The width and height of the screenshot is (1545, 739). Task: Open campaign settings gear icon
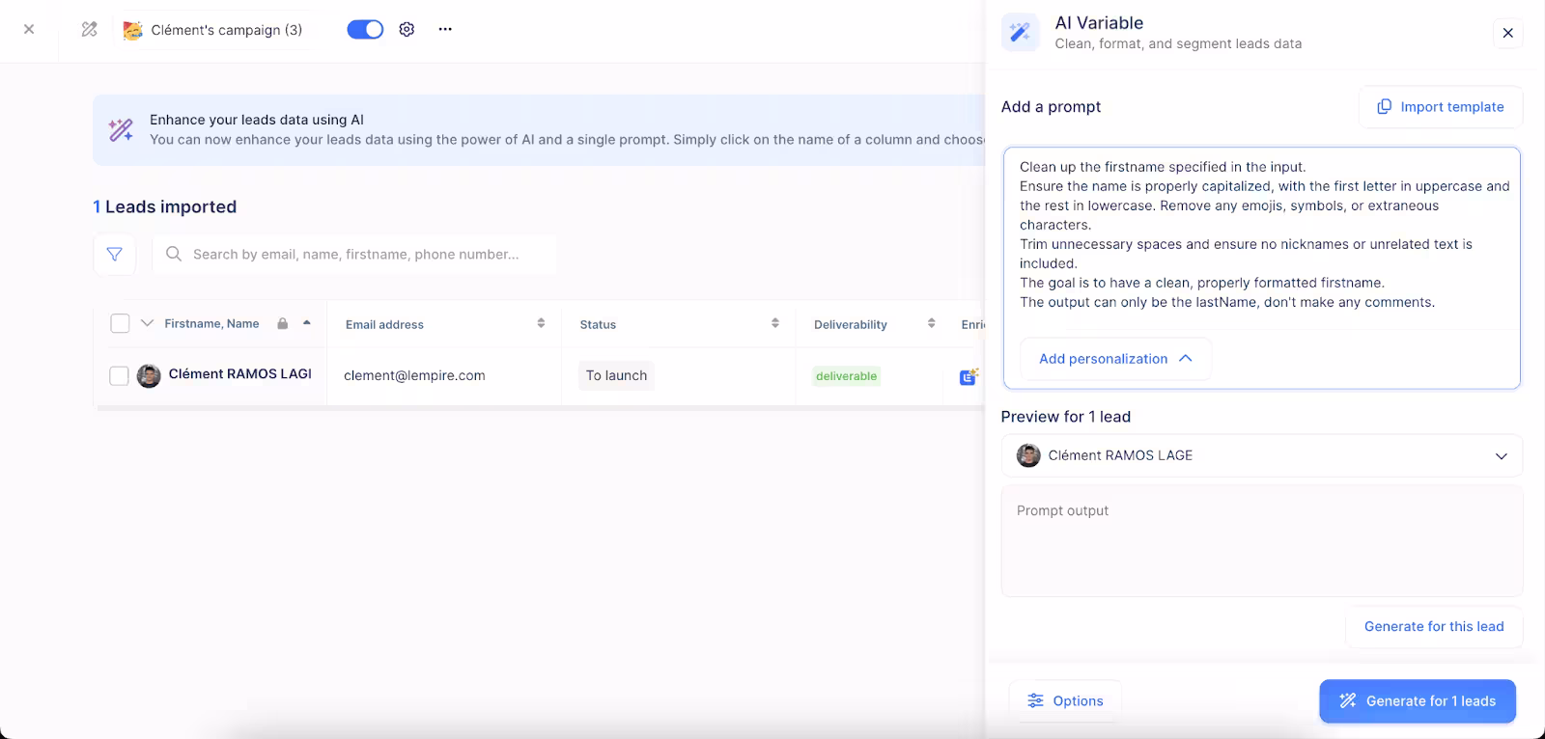[x=407, y=30]
